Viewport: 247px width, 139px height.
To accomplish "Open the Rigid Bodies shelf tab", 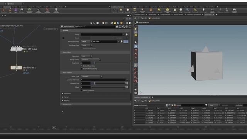I will (154, 7).
